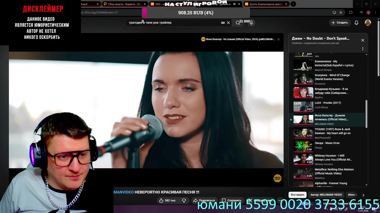Screen dimensions: 380x213
Task: Click the browser address bar URL
Action: coord(99,12)
